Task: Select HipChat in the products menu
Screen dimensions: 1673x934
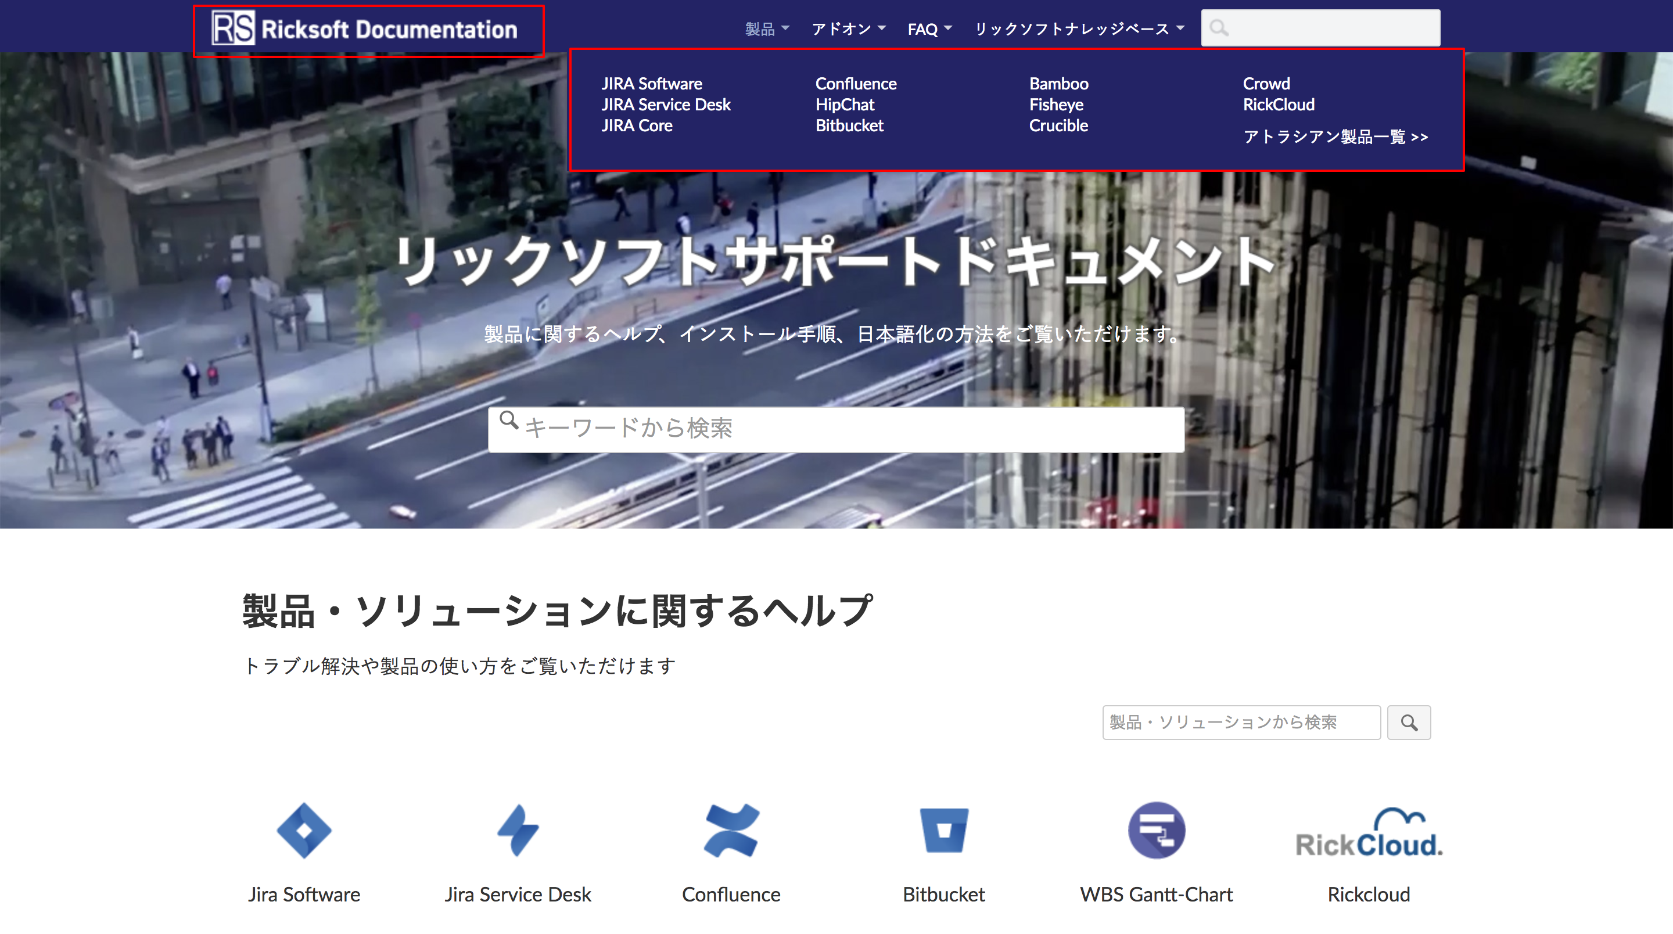Action: 844,105
